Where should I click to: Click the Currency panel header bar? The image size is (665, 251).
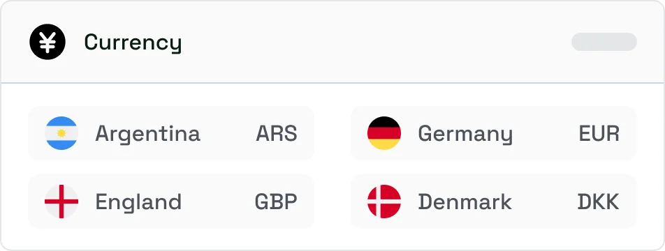click(332, 42)
